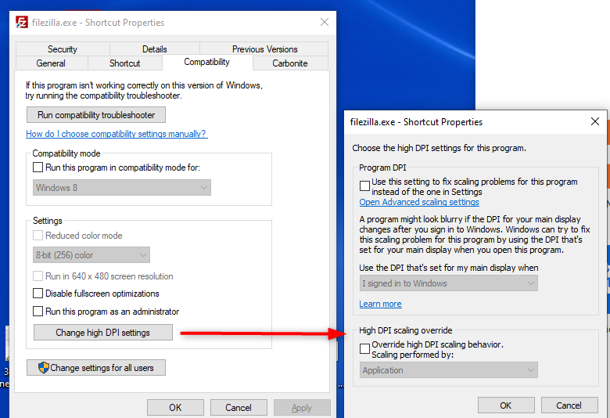The width and height of the screenshot is (610, 418).
Task: Select the Shortcut tab
Action: click(x=124, y=63)
